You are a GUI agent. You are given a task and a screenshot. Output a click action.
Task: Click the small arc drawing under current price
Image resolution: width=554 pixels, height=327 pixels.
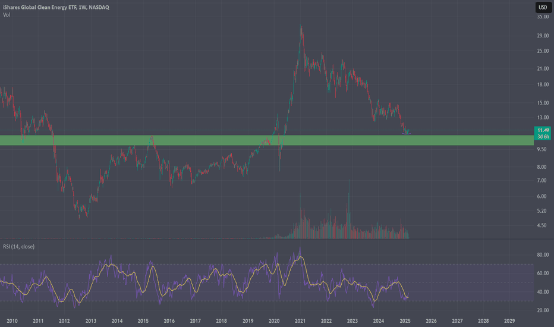[407, 134]
